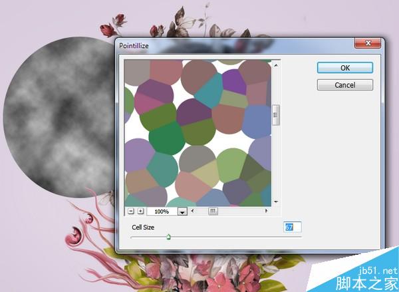This screenshot has width=399, height=292.
Task: Click the Cell Size slider handle
Action: tap(168, 237)
